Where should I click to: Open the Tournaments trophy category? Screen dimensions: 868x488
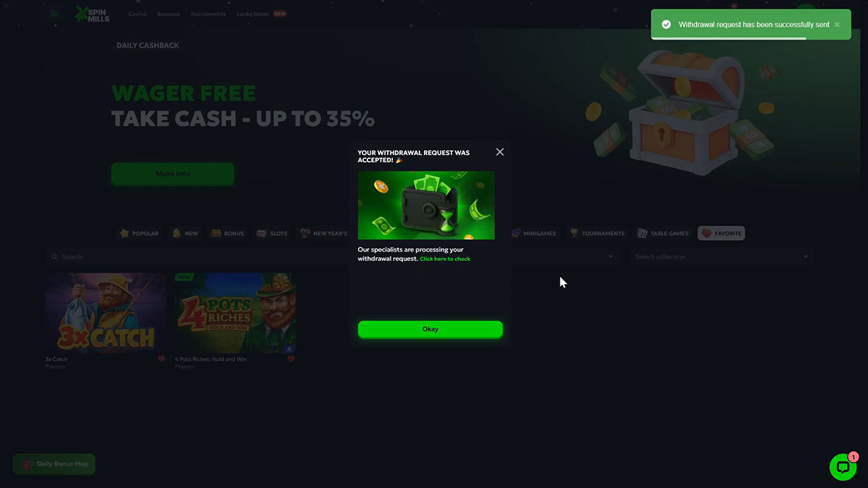pos(597,234)
